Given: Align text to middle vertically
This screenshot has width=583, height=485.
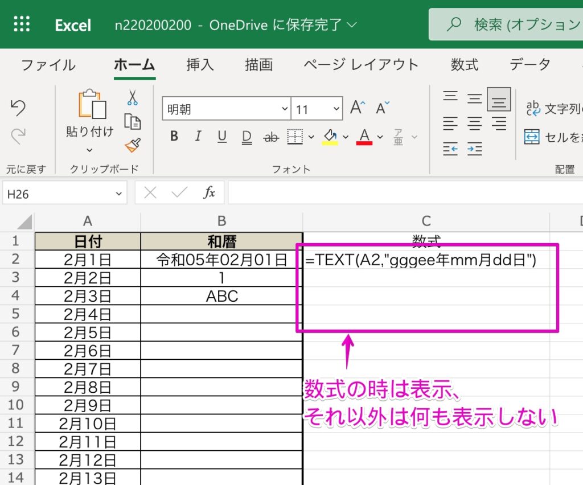Looking at the screenshot, I should (x=474, y=98).
